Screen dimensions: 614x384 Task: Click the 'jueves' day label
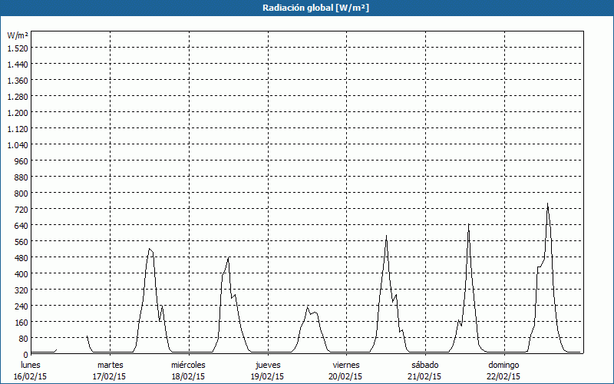[268, 365]
